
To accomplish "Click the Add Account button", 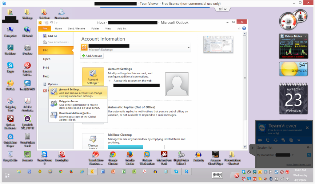I will (92, 56).
